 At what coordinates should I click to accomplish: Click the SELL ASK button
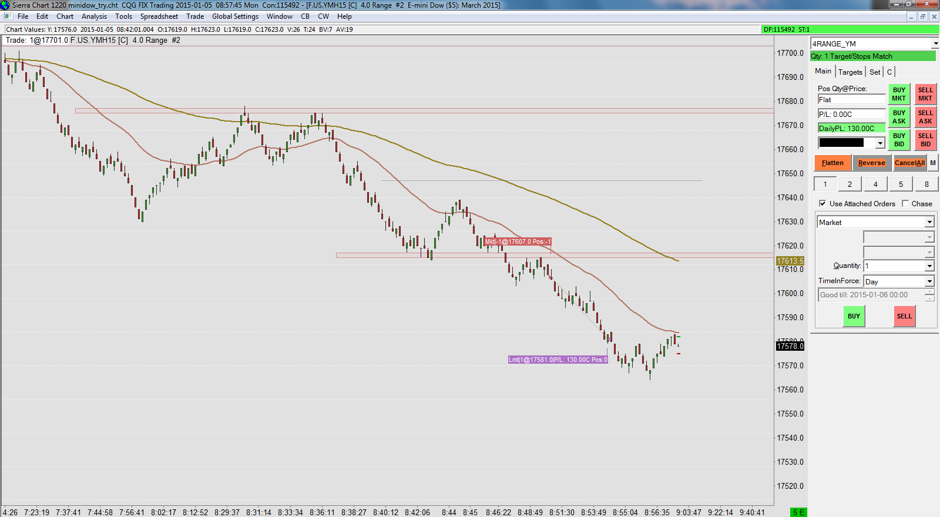click(x=925, y=117)
